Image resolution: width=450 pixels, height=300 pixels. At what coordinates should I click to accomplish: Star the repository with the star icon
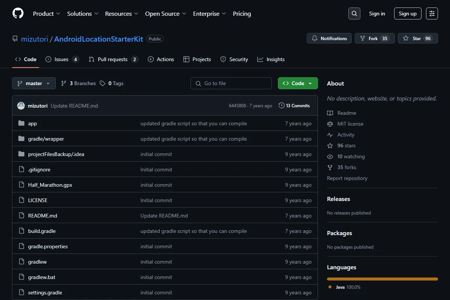[418, 38]
